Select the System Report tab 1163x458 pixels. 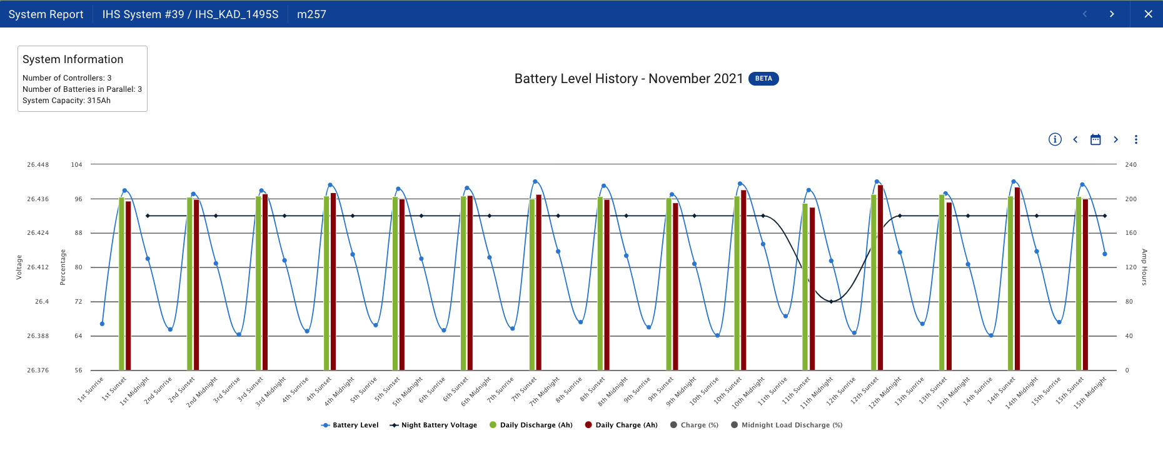click(46, 14)
